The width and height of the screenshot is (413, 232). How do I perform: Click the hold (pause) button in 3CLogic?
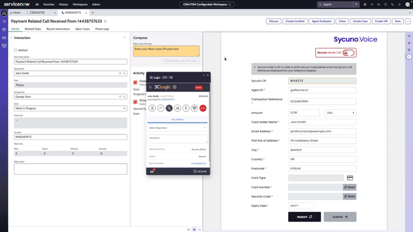[x=152, y=108]
